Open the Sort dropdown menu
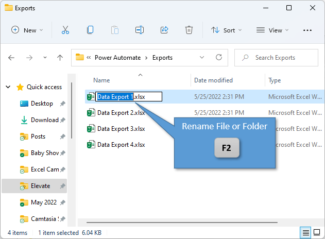Viewport: 325px width, 239px height. pos(226,30)
